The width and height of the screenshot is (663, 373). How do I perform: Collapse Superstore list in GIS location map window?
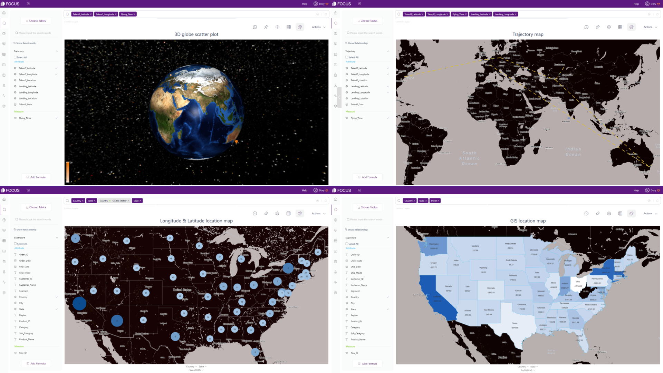(388, 238)
